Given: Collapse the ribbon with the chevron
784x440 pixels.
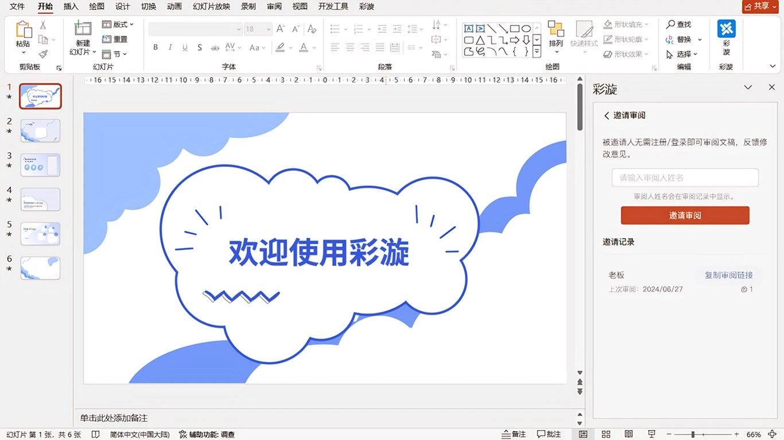Looking at the screenshot, I should (x=773, y=67).
